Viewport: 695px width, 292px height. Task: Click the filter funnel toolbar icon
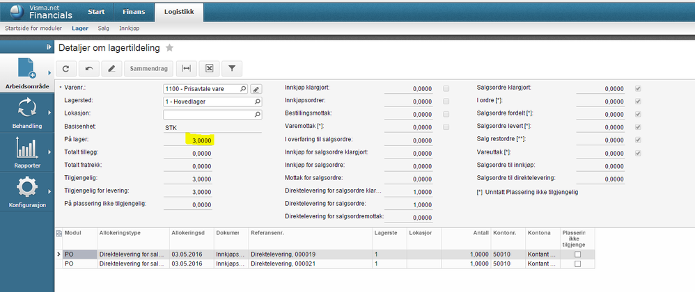pyautogui.click(x=232, y=69)
